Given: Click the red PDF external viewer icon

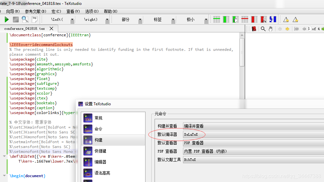Looking at the screenshot, I should point(254,29).
